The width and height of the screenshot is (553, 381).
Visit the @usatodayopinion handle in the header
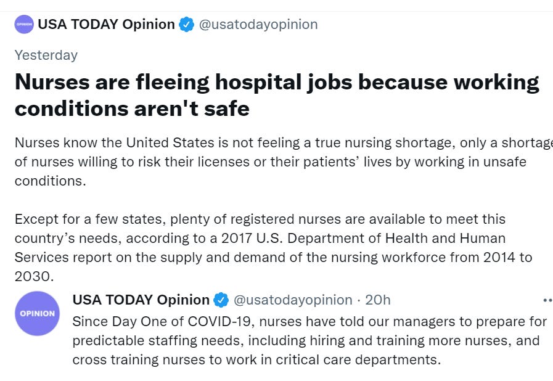click(258, 24)
